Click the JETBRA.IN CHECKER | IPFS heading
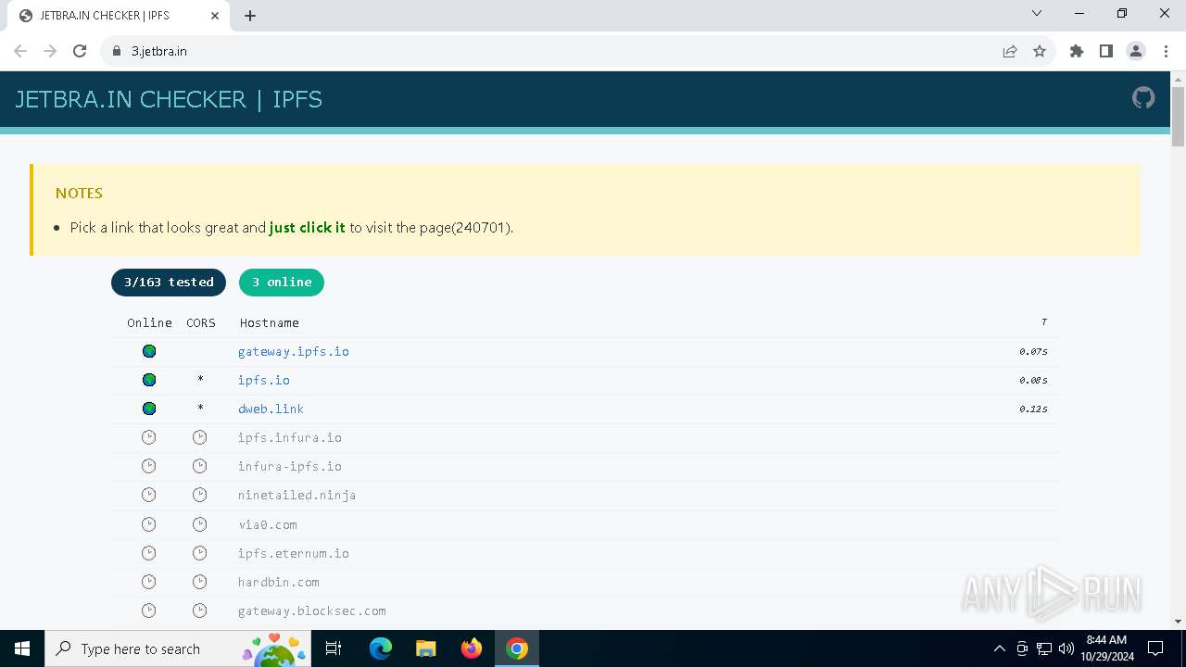Image resolution: width=1186 pixels, height=667 pixels. click(169, 99)
